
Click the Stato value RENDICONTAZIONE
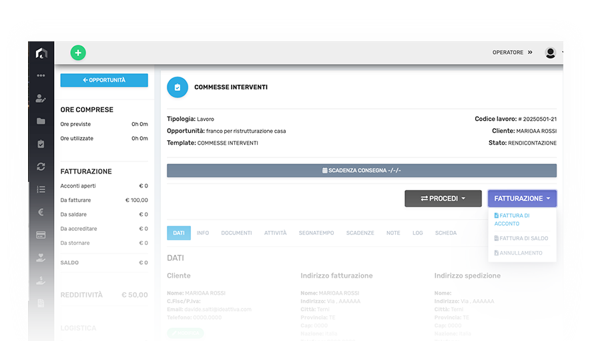coord(532,143)
